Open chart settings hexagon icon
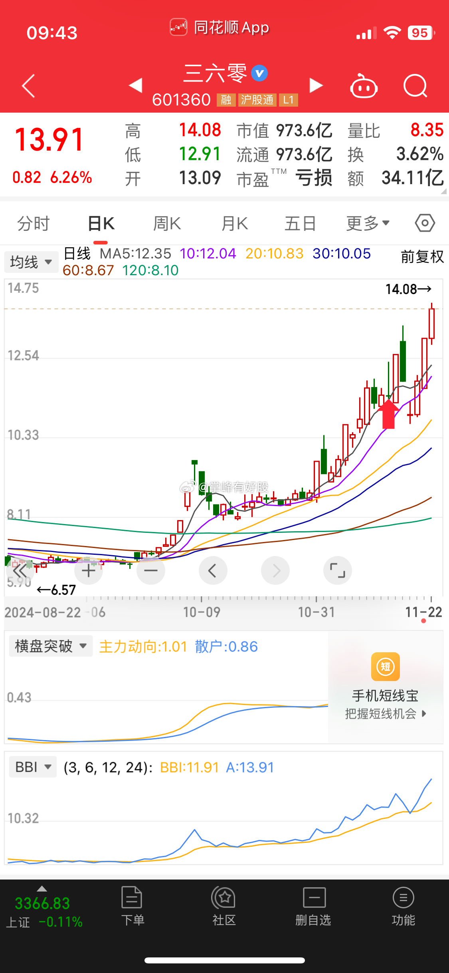449x973 pixels. pyautogui.click(x=425, y=223)
